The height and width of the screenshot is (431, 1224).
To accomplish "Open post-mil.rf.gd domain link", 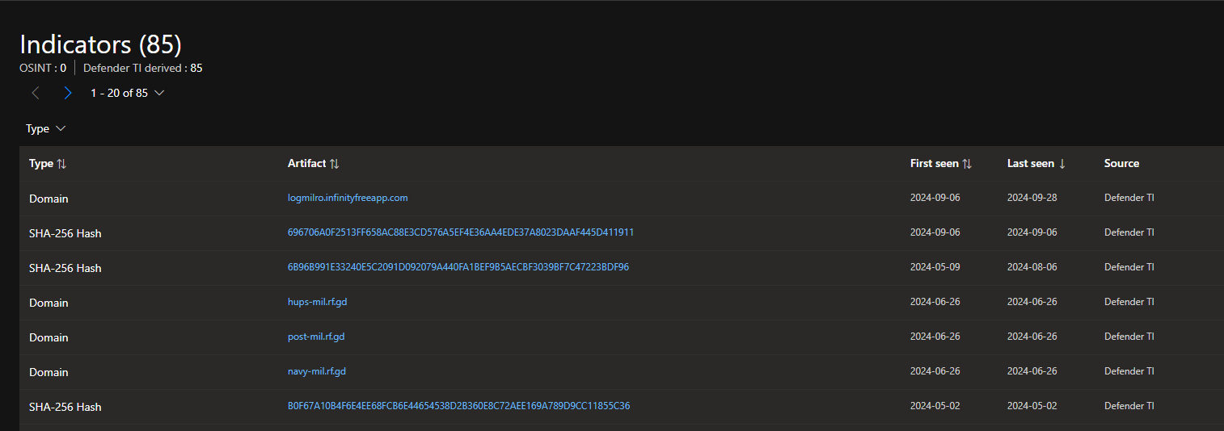I will pyautogui.click(x=316, y=337).
